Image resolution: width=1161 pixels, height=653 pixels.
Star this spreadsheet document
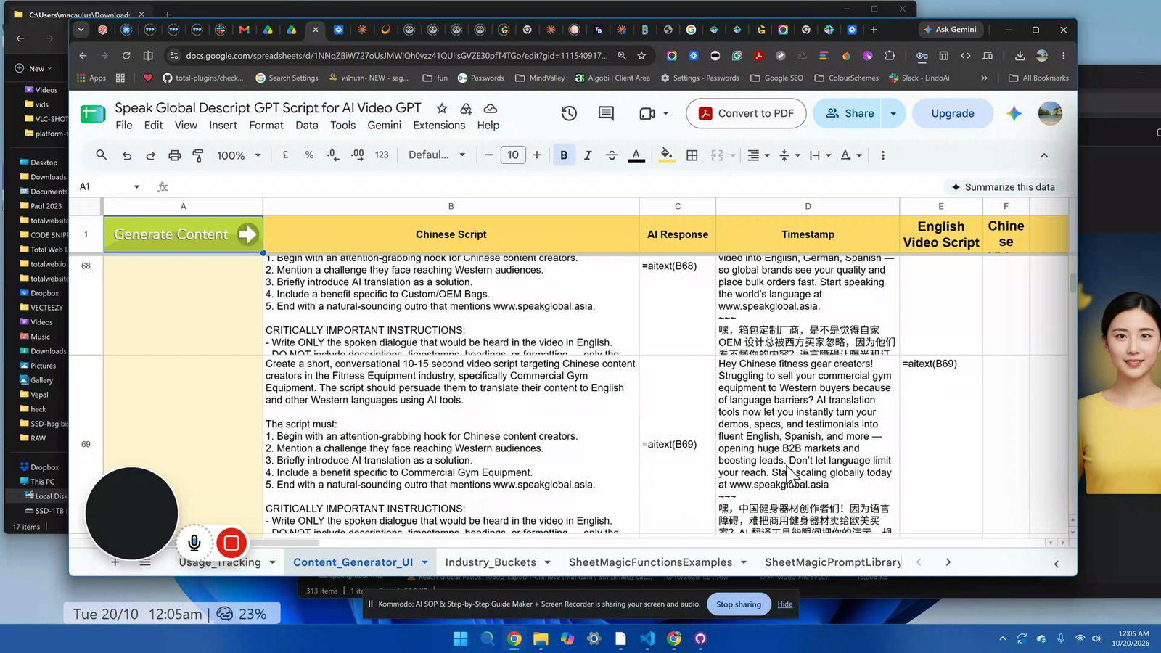click(442, 108)
